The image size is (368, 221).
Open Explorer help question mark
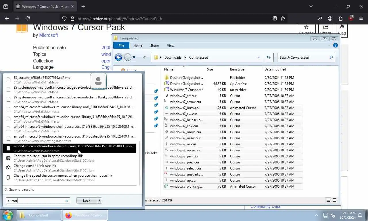point(335,45)
